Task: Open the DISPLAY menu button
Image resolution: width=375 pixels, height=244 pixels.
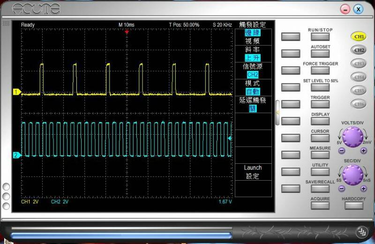Action: click(320, 121)
